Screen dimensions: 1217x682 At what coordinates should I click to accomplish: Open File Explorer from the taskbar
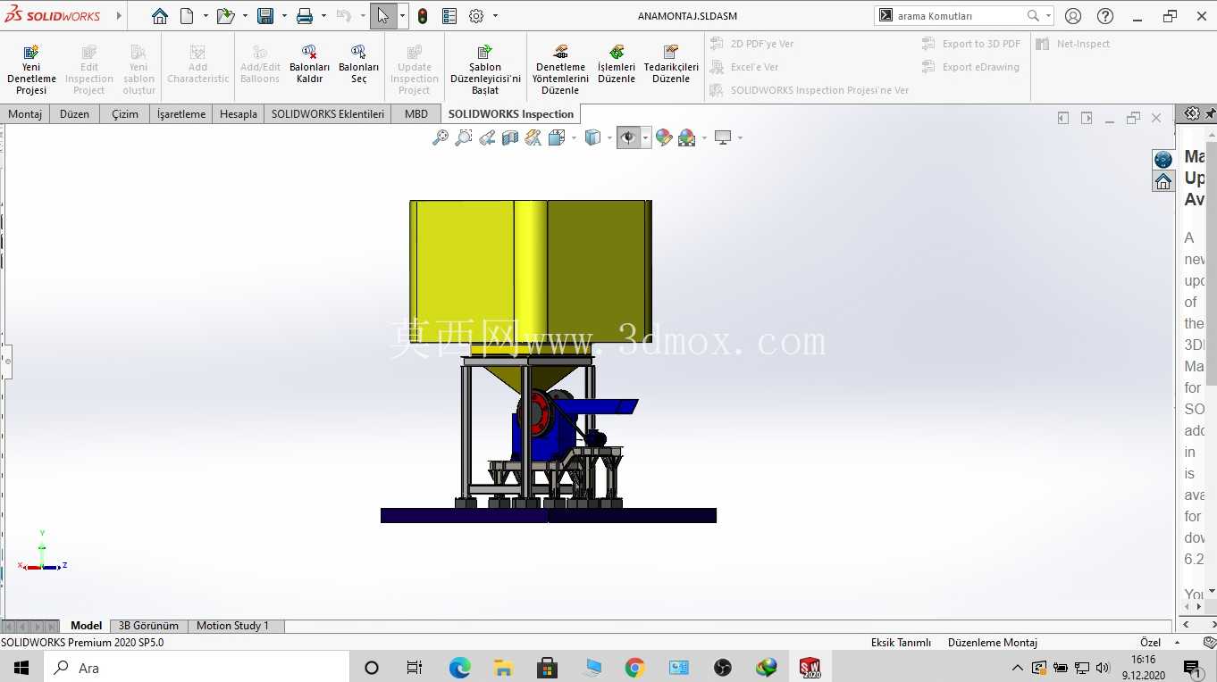pos(503,668)
